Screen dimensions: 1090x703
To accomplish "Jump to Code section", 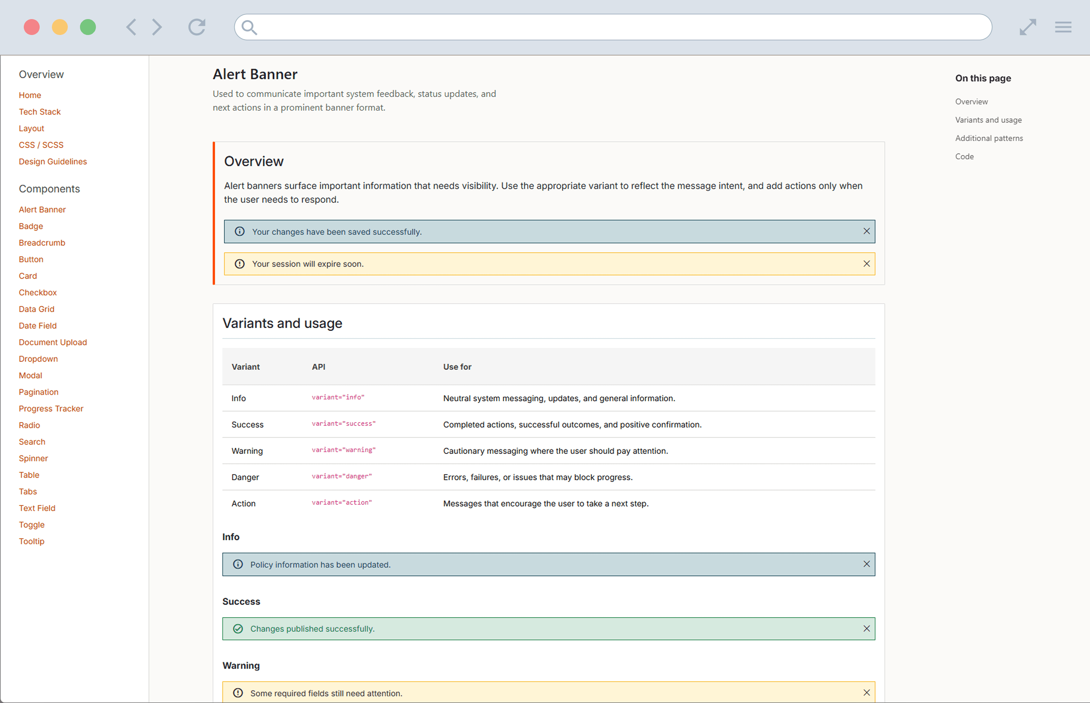I will pos(965,156).
